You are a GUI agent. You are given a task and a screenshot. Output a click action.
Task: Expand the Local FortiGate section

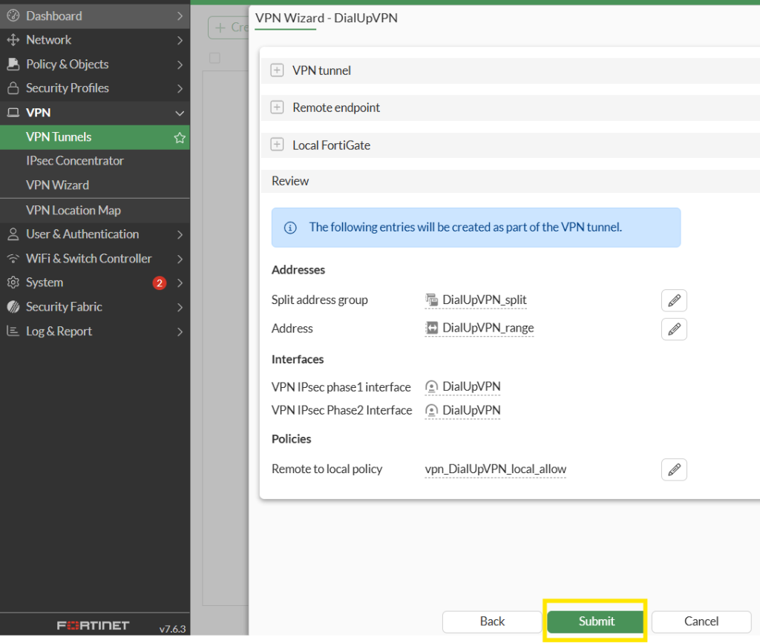277,145
